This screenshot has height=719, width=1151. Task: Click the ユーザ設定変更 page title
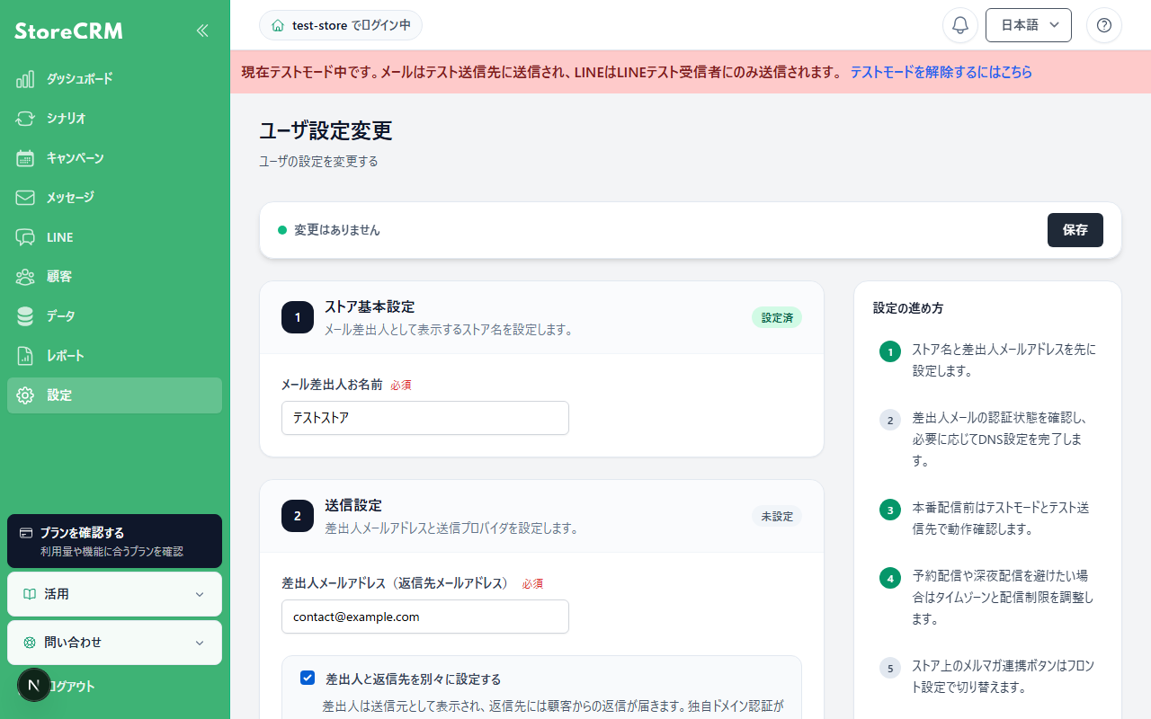pos(326,130)
